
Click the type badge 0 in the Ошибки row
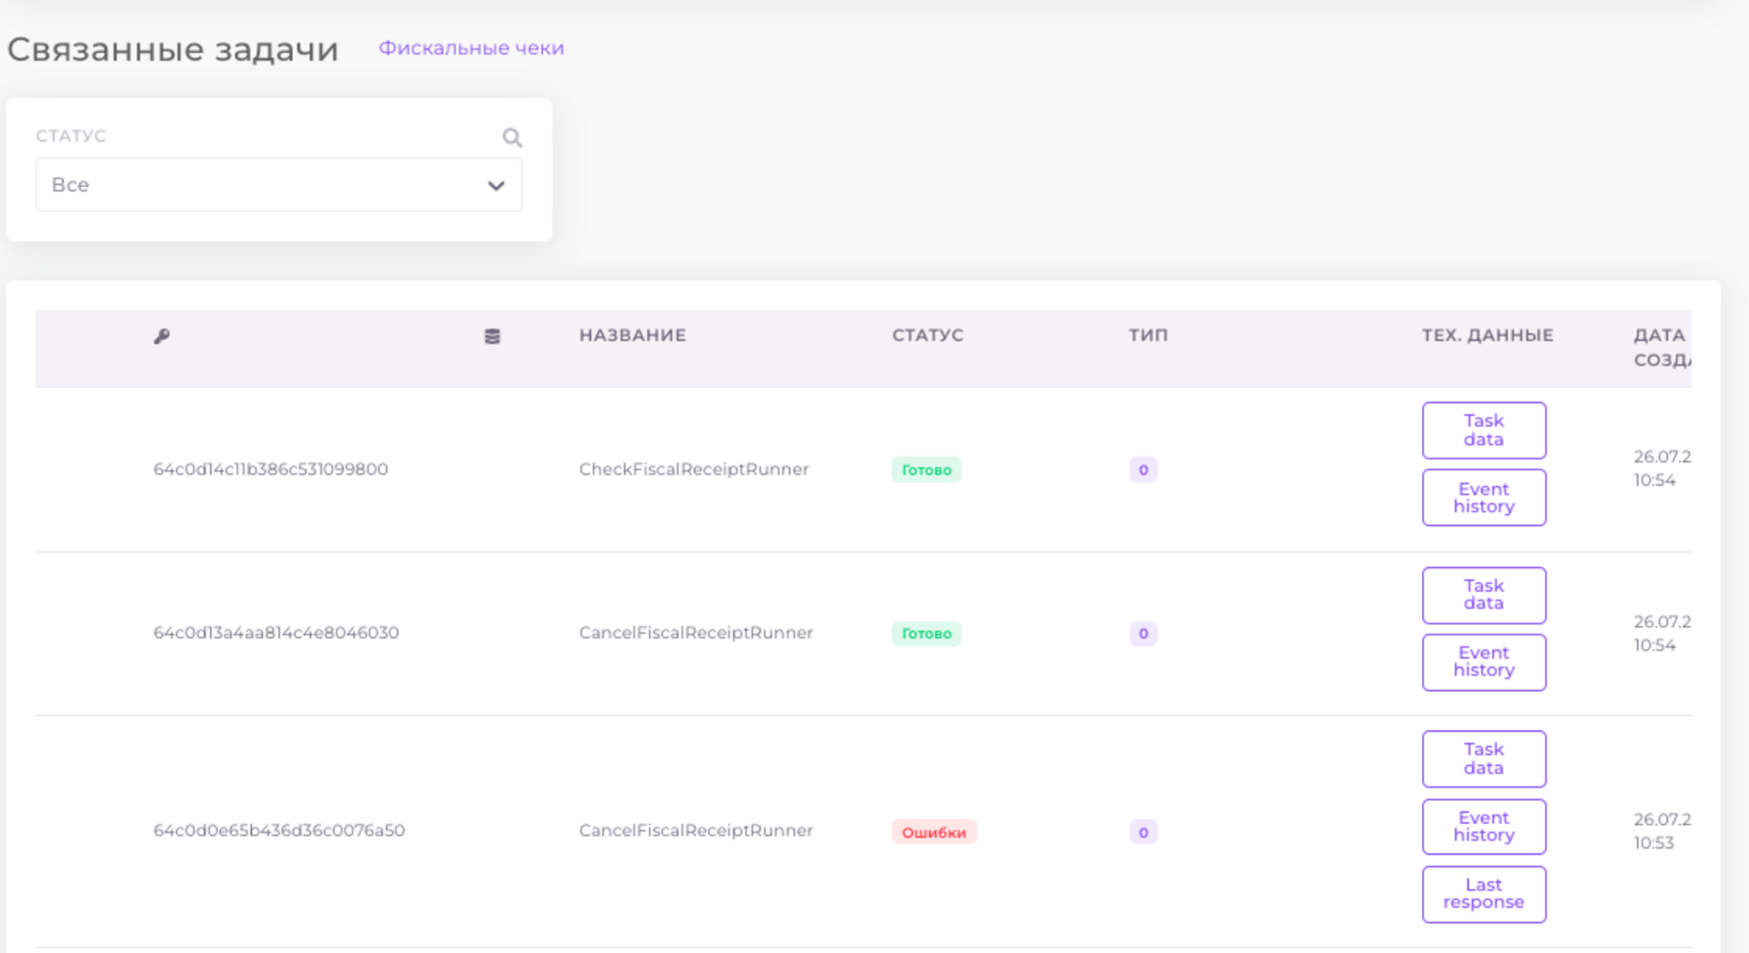pos(1143,832)
